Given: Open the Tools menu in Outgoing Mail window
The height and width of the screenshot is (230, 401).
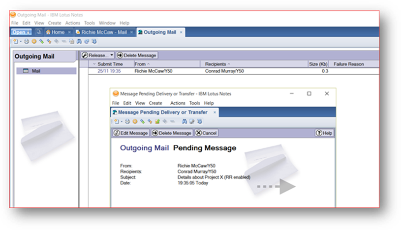Looking at the screenshot, I should click(x=90, y=23).
